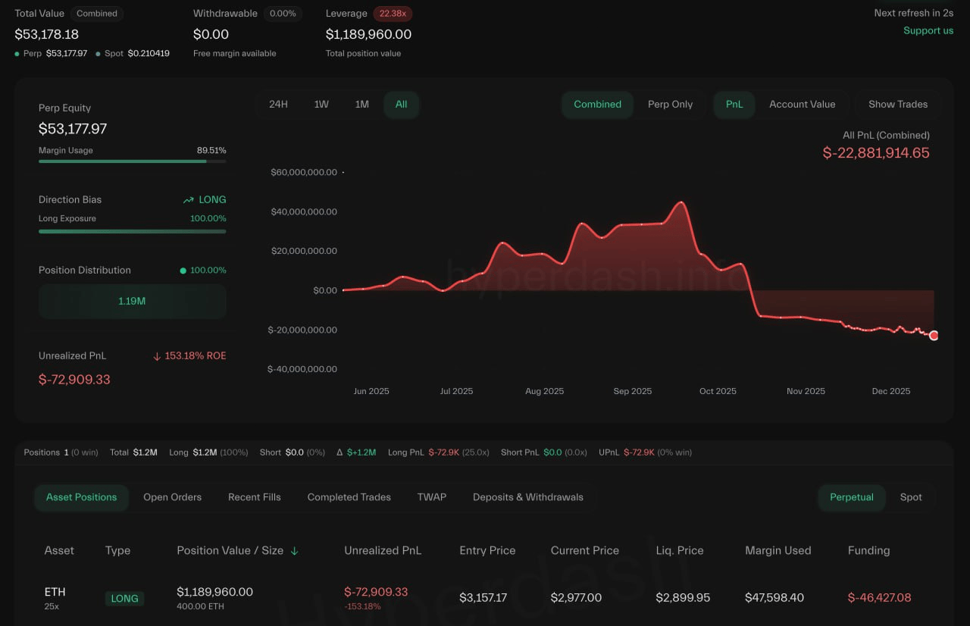Click the 0.00% badge beside Withdrawable

point(283,14)
